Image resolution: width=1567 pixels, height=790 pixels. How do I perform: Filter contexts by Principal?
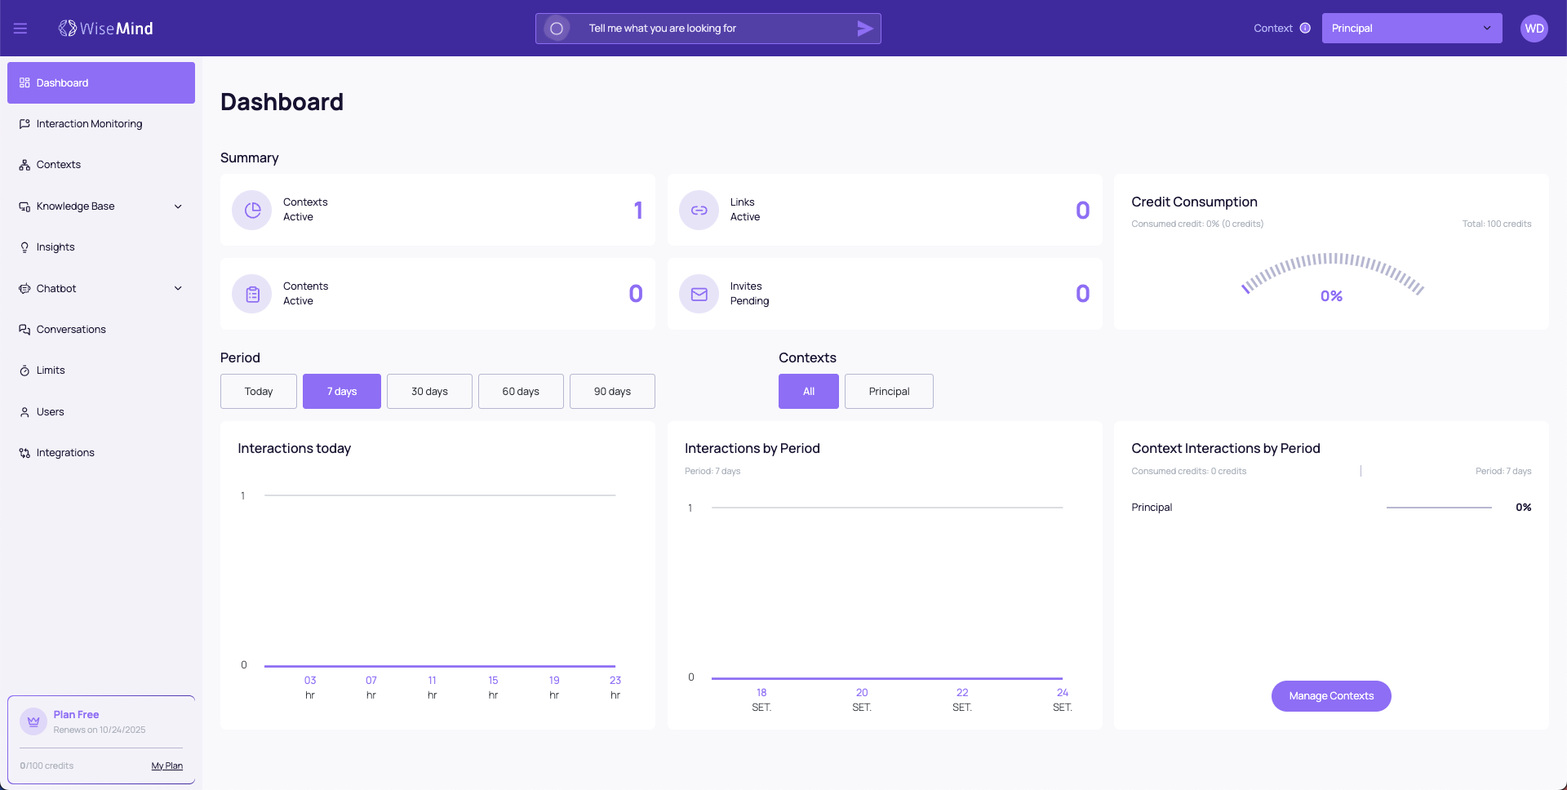click(x=889, y=392)
